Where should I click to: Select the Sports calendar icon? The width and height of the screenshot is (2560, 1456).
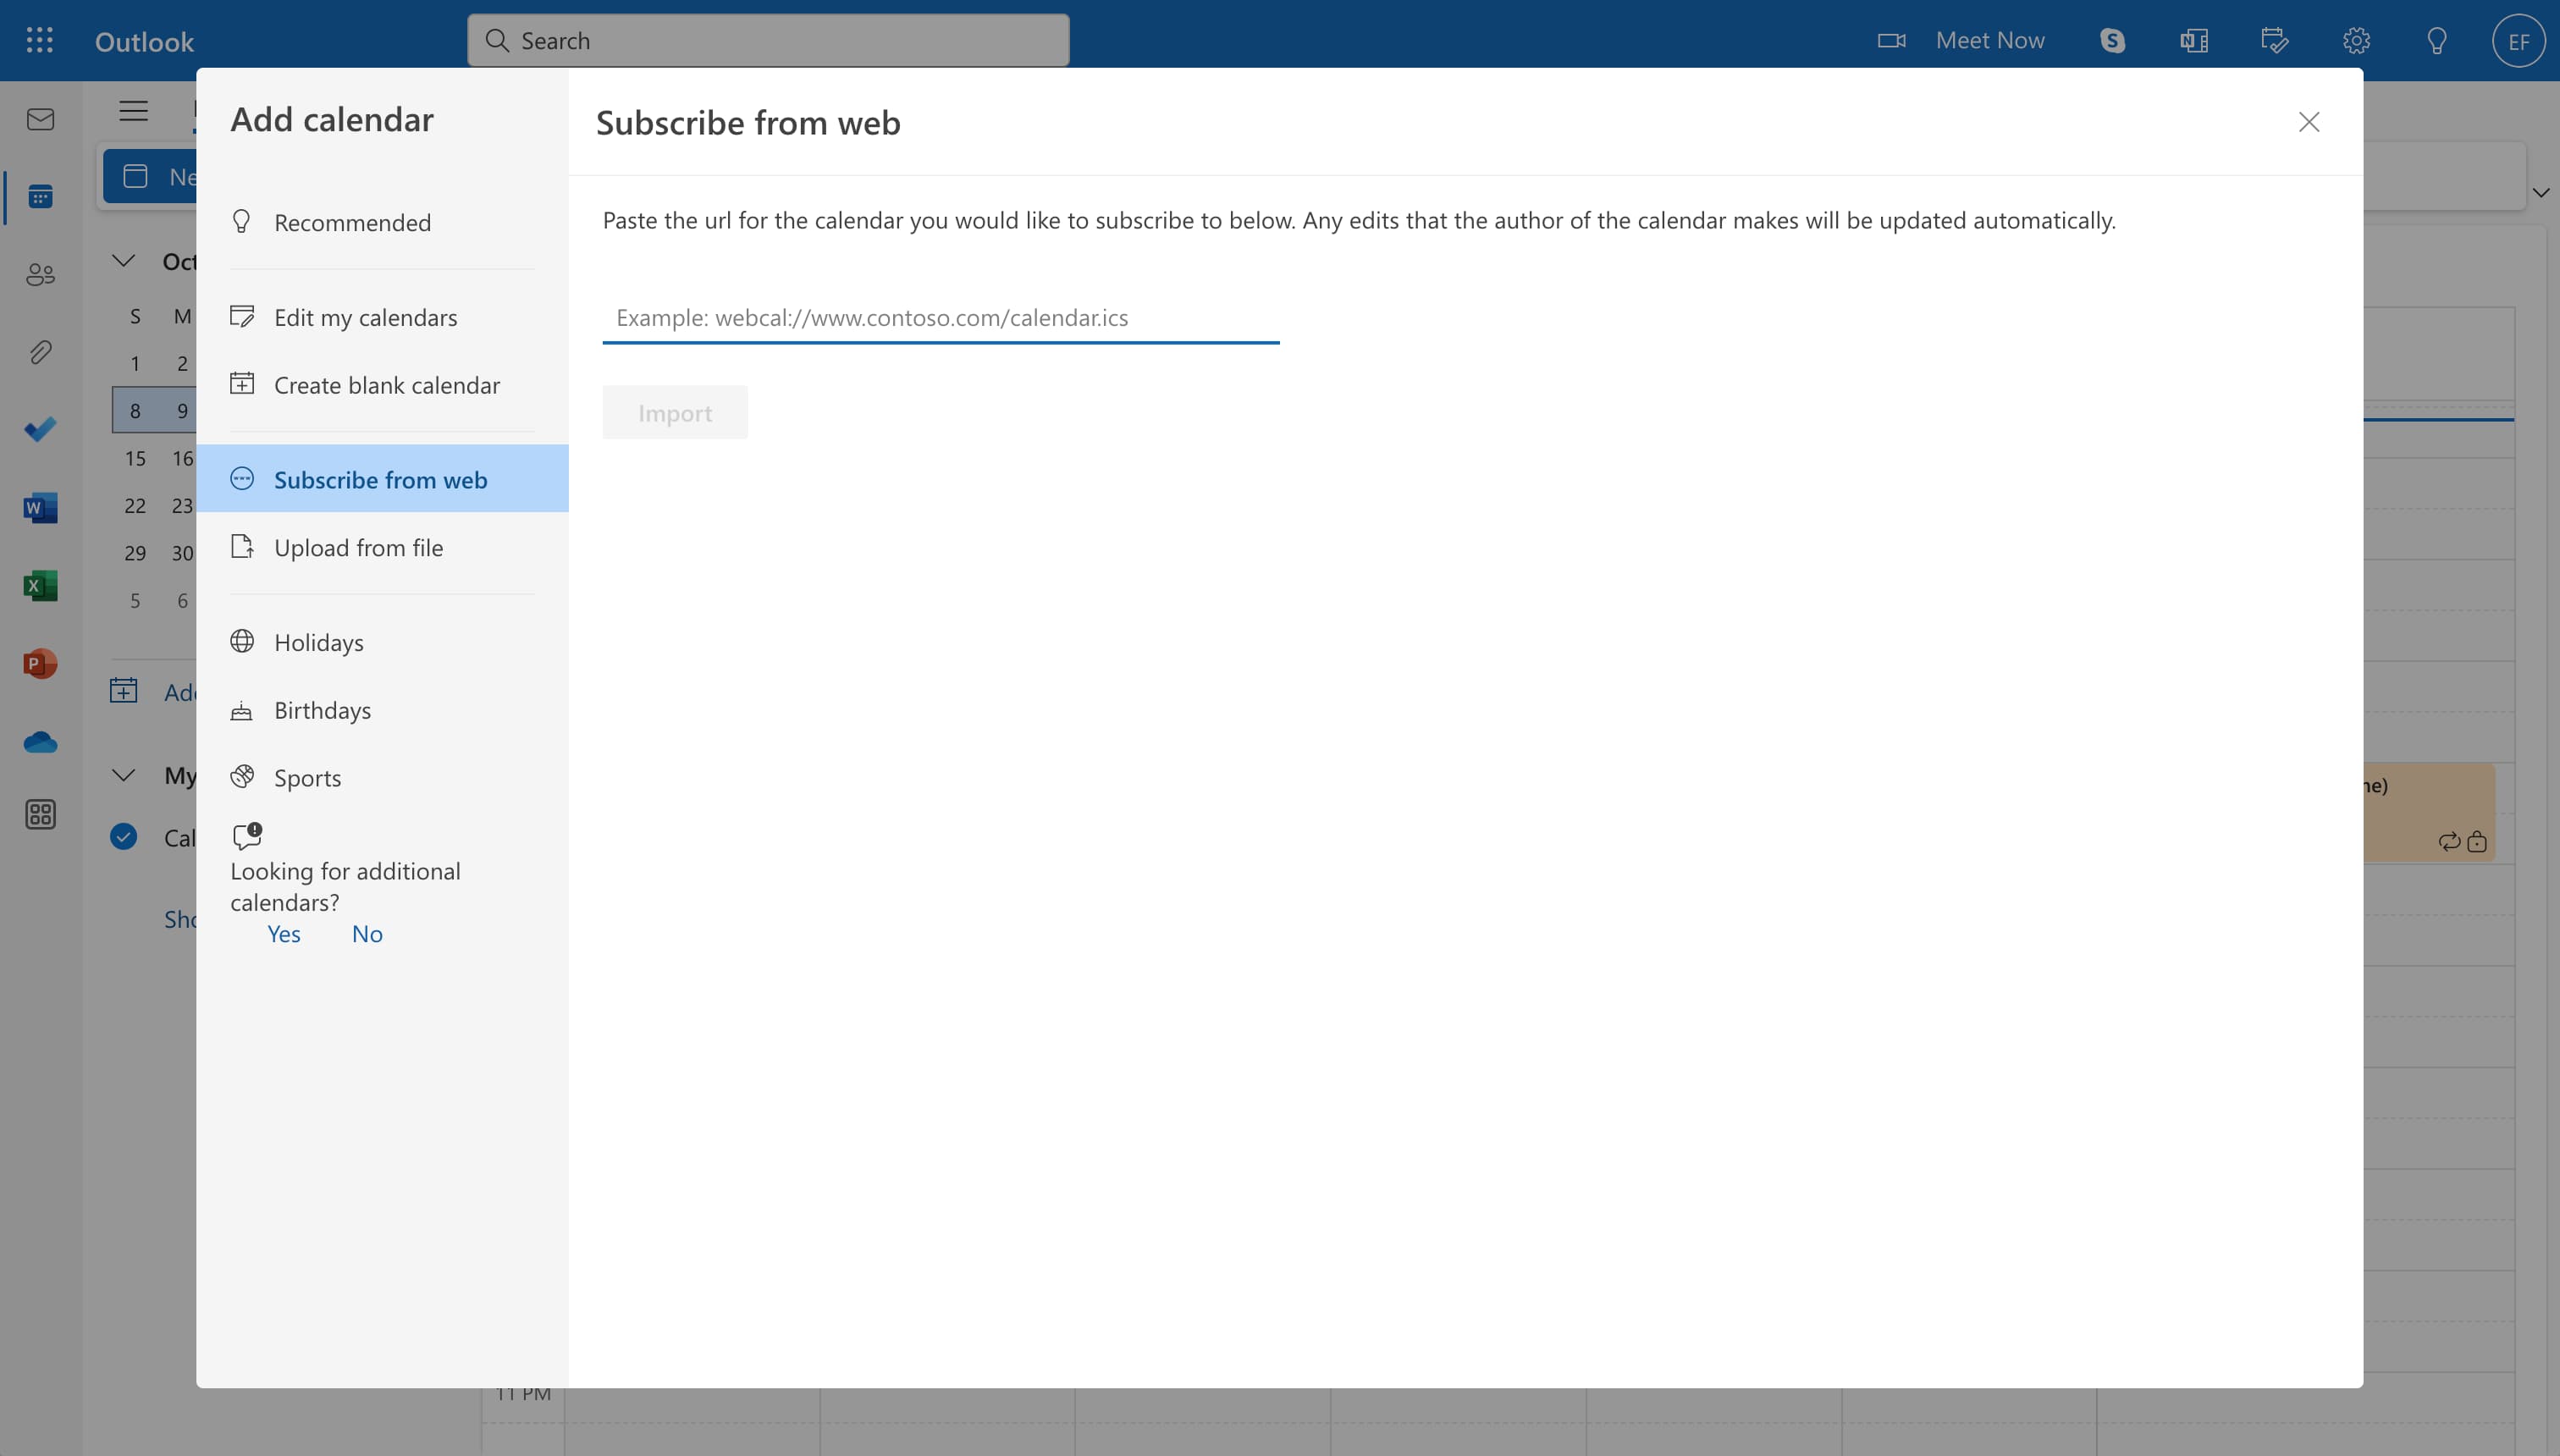245,775
